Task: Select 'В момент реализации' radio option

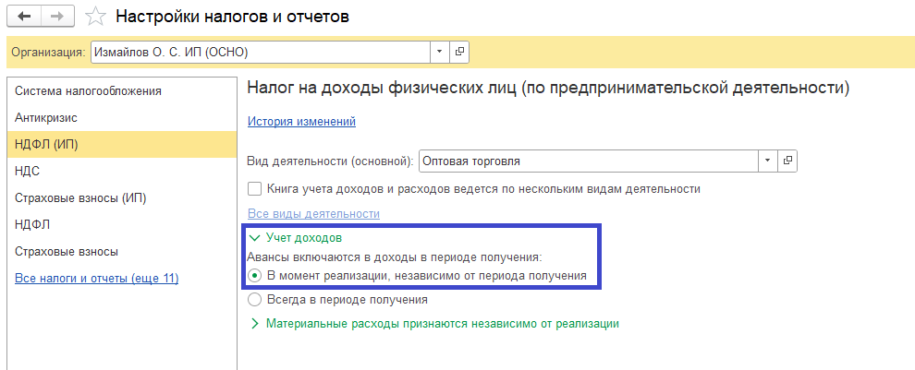Action: 255,275
